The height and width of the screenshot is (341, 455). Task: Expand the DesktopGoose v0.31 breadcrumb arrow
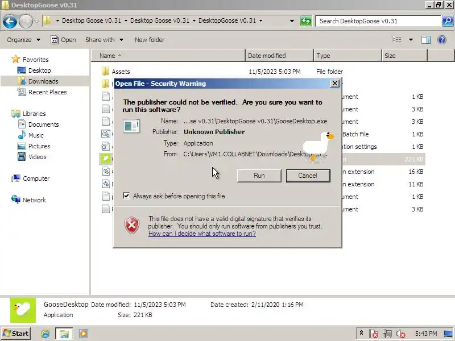coord(260,20)
